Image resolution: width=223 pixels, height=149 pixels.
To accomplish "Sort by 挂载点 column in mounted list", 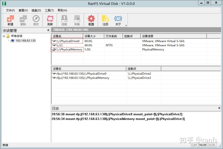I will pyautogui.click(x=144, y=69).
